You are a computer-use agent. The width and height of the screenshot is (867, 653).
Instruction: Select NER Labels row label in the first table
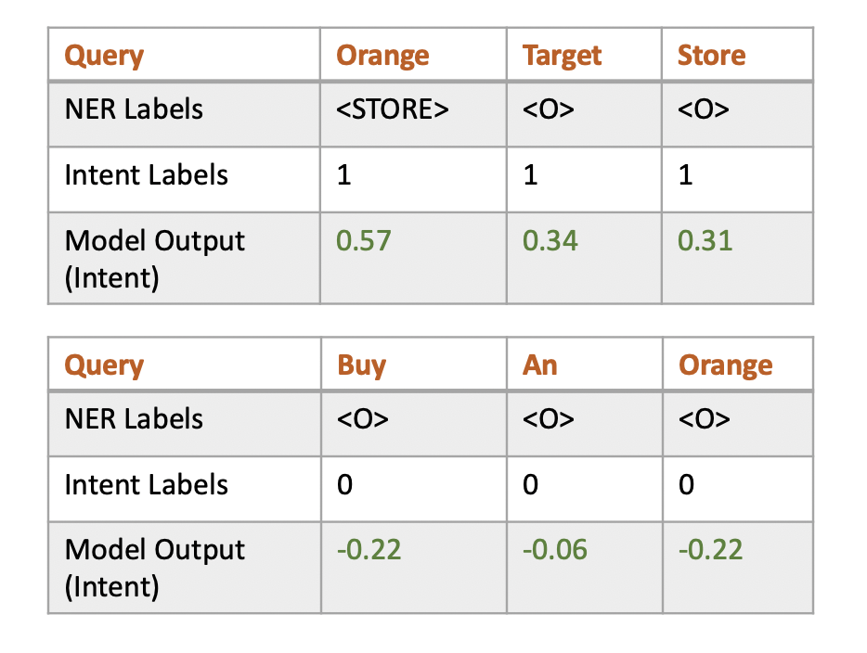(134, 109)
